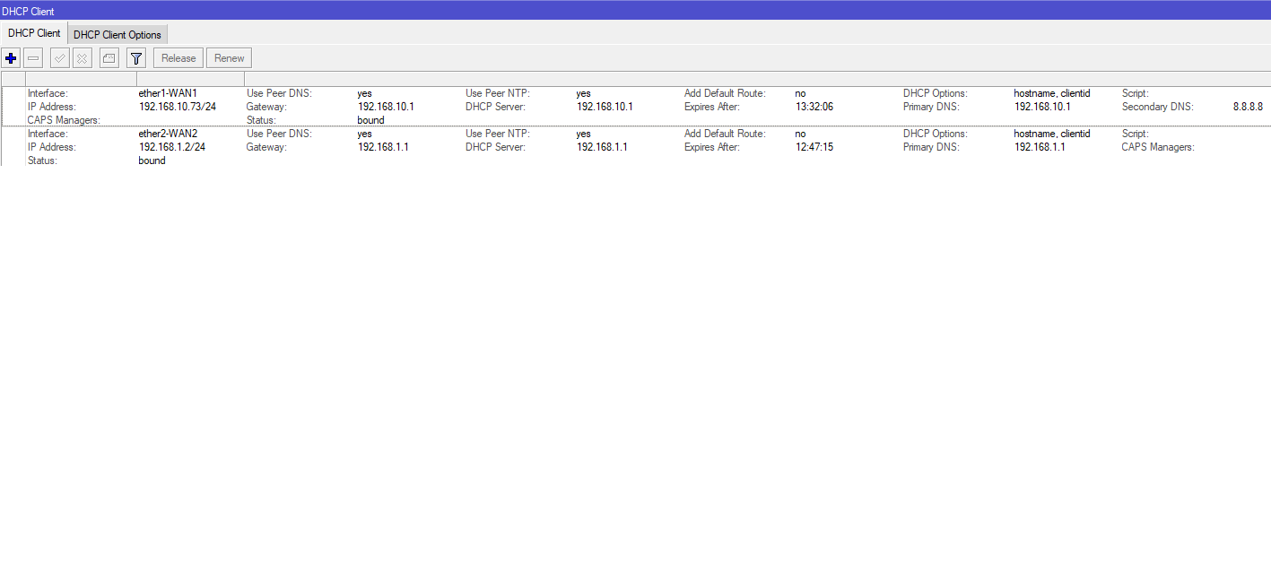
Task: Click DHCP Options value in ether1-WAN1 row
Action: pyautogui.click(x=1052, y=93)
